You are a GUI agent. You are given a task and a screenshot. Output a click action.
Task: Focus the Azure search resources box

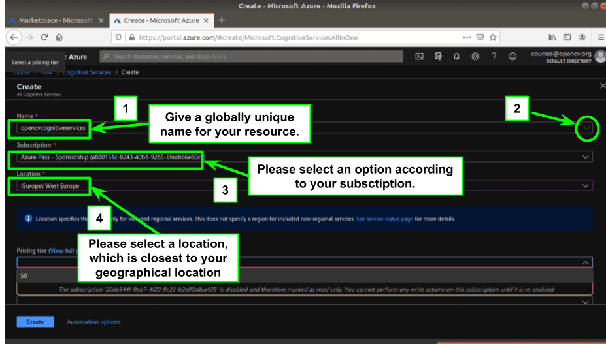[251, 56]
